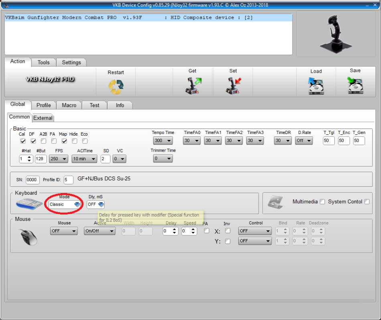Enable the Eco checkbox
The height and width of the screenshot is (320, 381).
coord(85,141)
